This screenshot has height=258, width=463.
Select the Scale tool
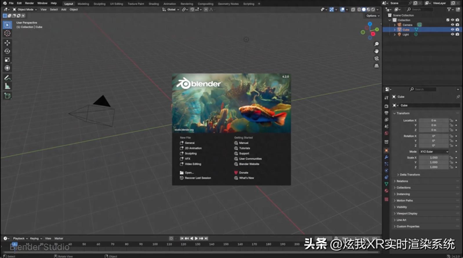click(7, 60)
